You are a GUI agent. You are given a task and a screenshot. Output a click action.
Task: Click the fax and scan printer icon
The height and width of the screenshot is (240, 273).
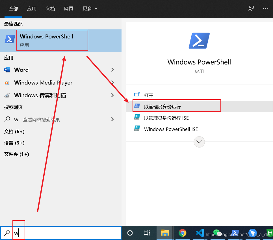(7, 96)
